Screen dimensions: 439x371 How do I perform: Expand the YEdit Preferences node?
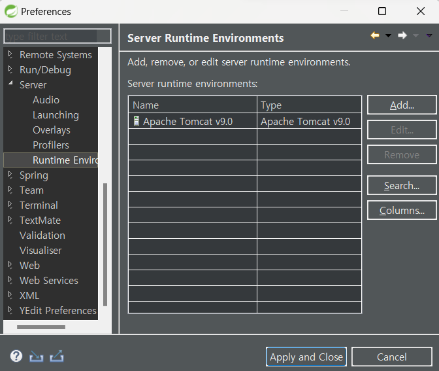[10, 310]
